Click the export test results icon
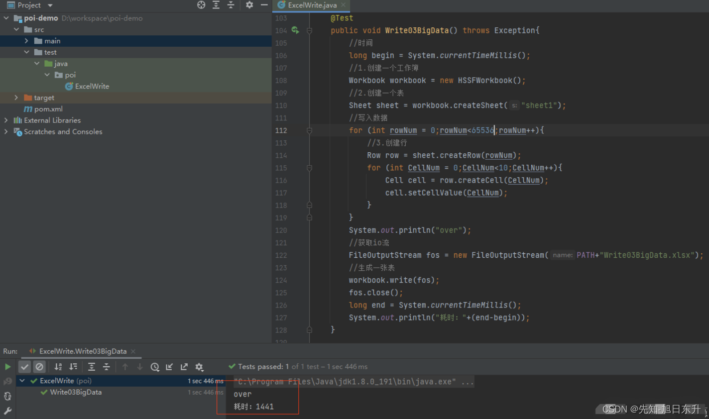The width and height of the screenshot is (709, 419). click(184, 367)
